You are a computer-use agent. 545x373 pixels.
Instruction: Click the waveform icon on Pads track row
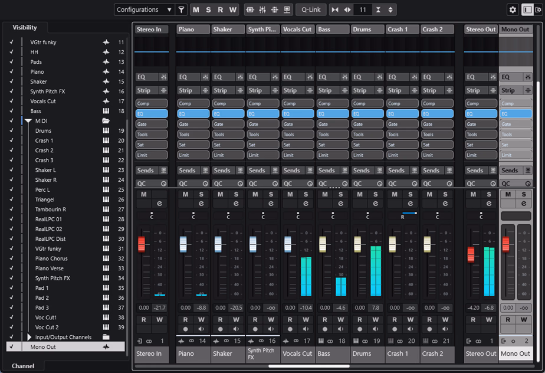click(106, 62)
